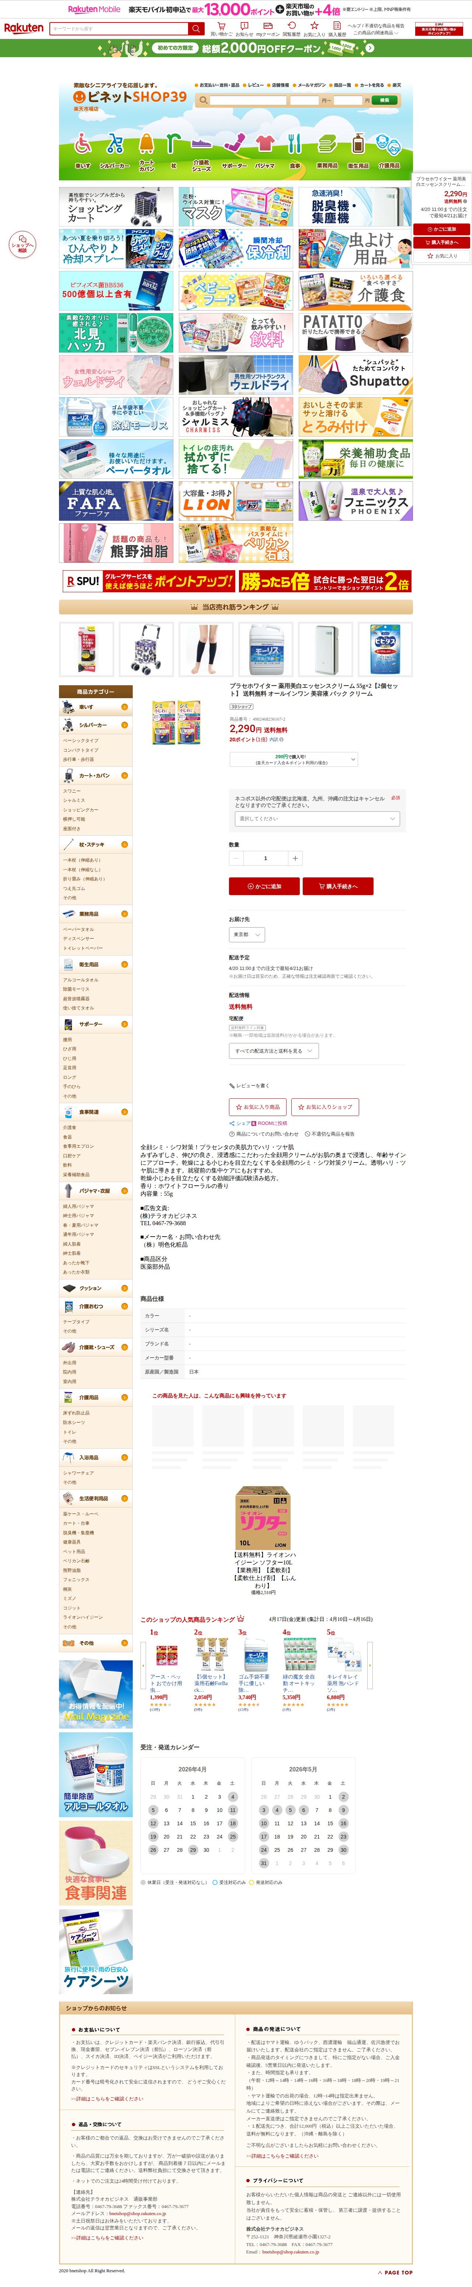This screenshot has height=2287, width=472.
Task: Show previous items in shop ranking carousel
Action: coord(144,1665)
